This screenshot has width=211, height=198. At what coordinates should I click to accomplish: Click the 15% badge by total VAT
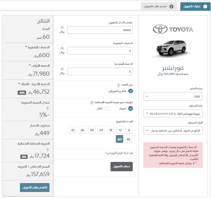coord(24,157)
